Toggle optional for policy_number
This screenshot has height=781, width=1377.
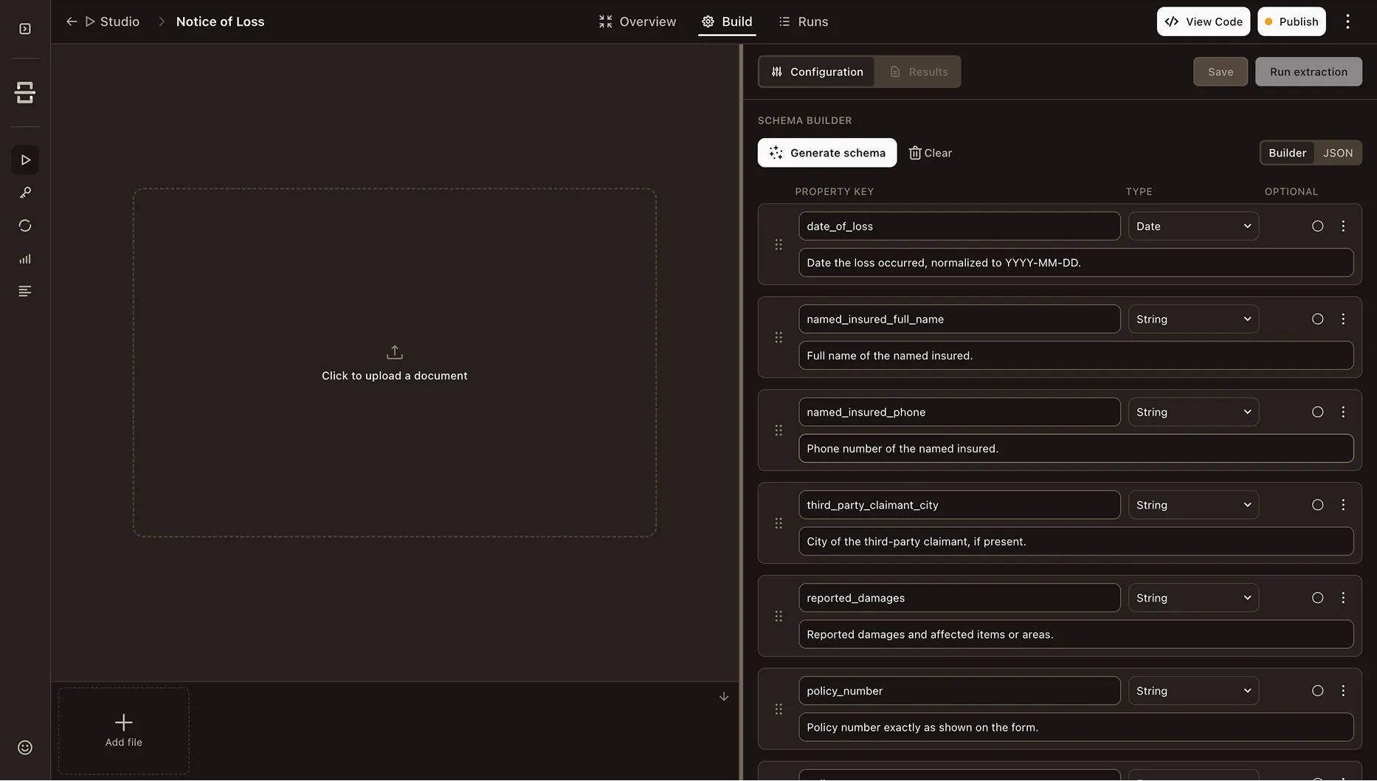coord(1317,692)
